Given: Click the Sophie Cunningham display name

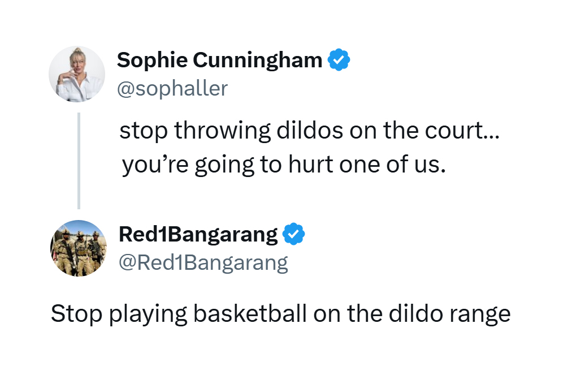Looking at the screenshot, I should pyautogui.click(x=220, y=60).
